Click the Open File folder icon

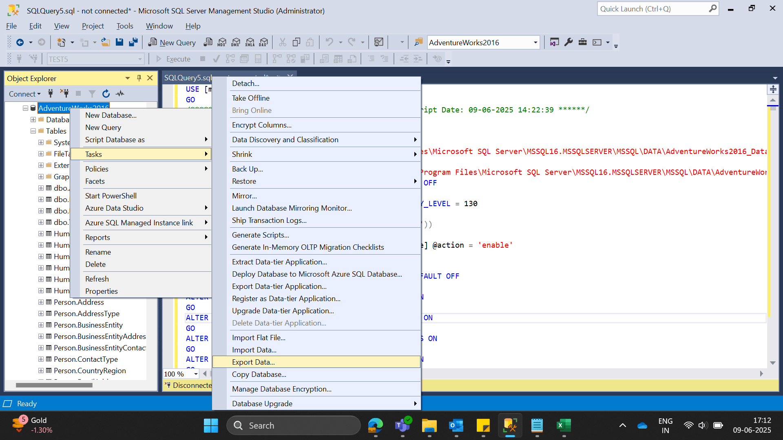click(106, 42)
